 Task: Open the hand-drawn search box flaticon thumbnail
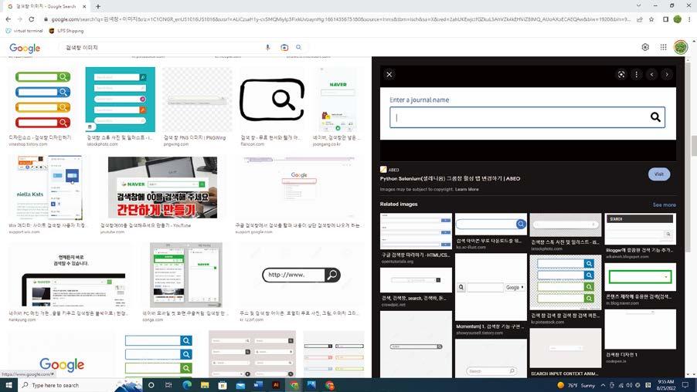point(272,100)
